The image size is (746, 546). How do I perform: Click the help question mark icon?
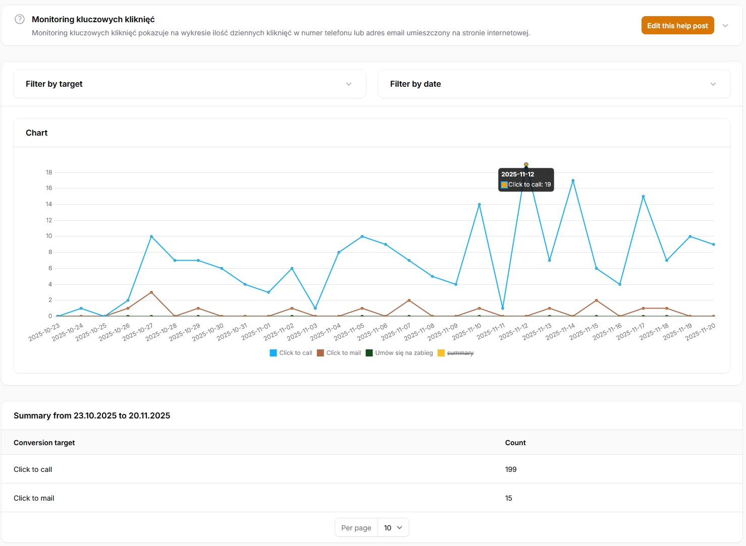20,19
